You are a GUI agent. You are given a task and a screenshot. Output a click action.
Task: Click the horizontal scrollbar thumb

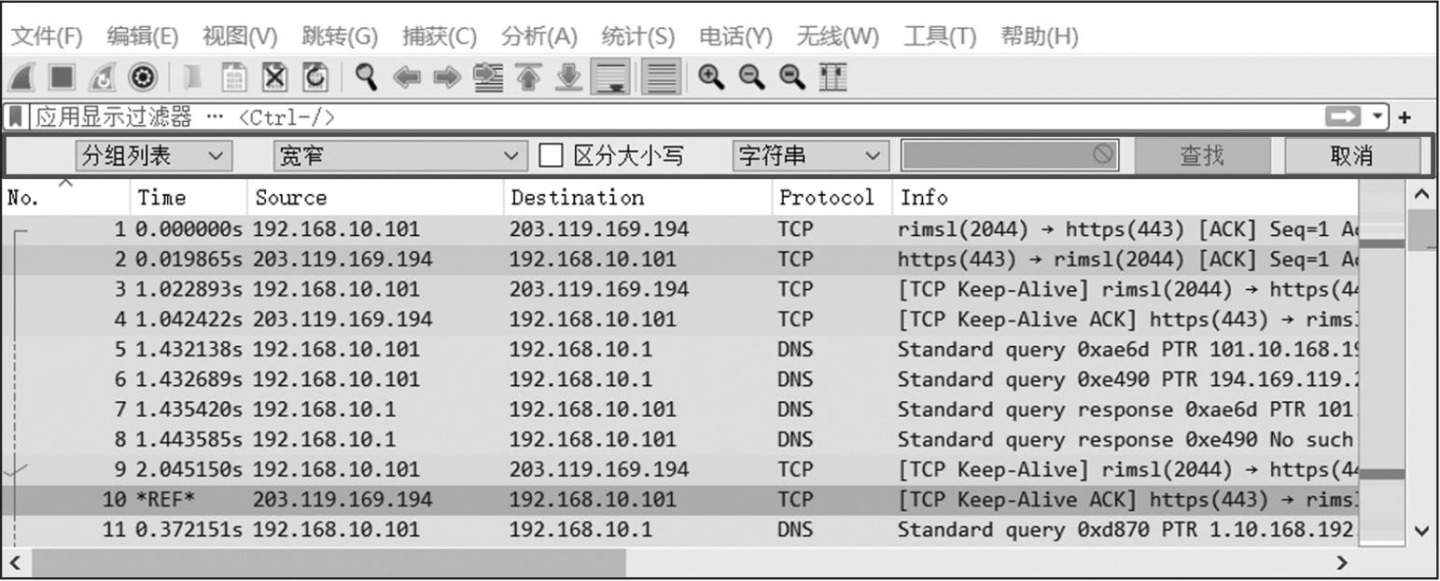pos(329,563)
